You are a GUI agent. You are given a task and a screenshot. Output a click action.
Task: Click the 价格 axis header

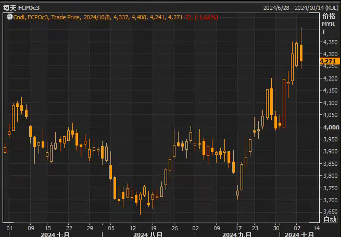pyautogui.click(x=329, y=16)
